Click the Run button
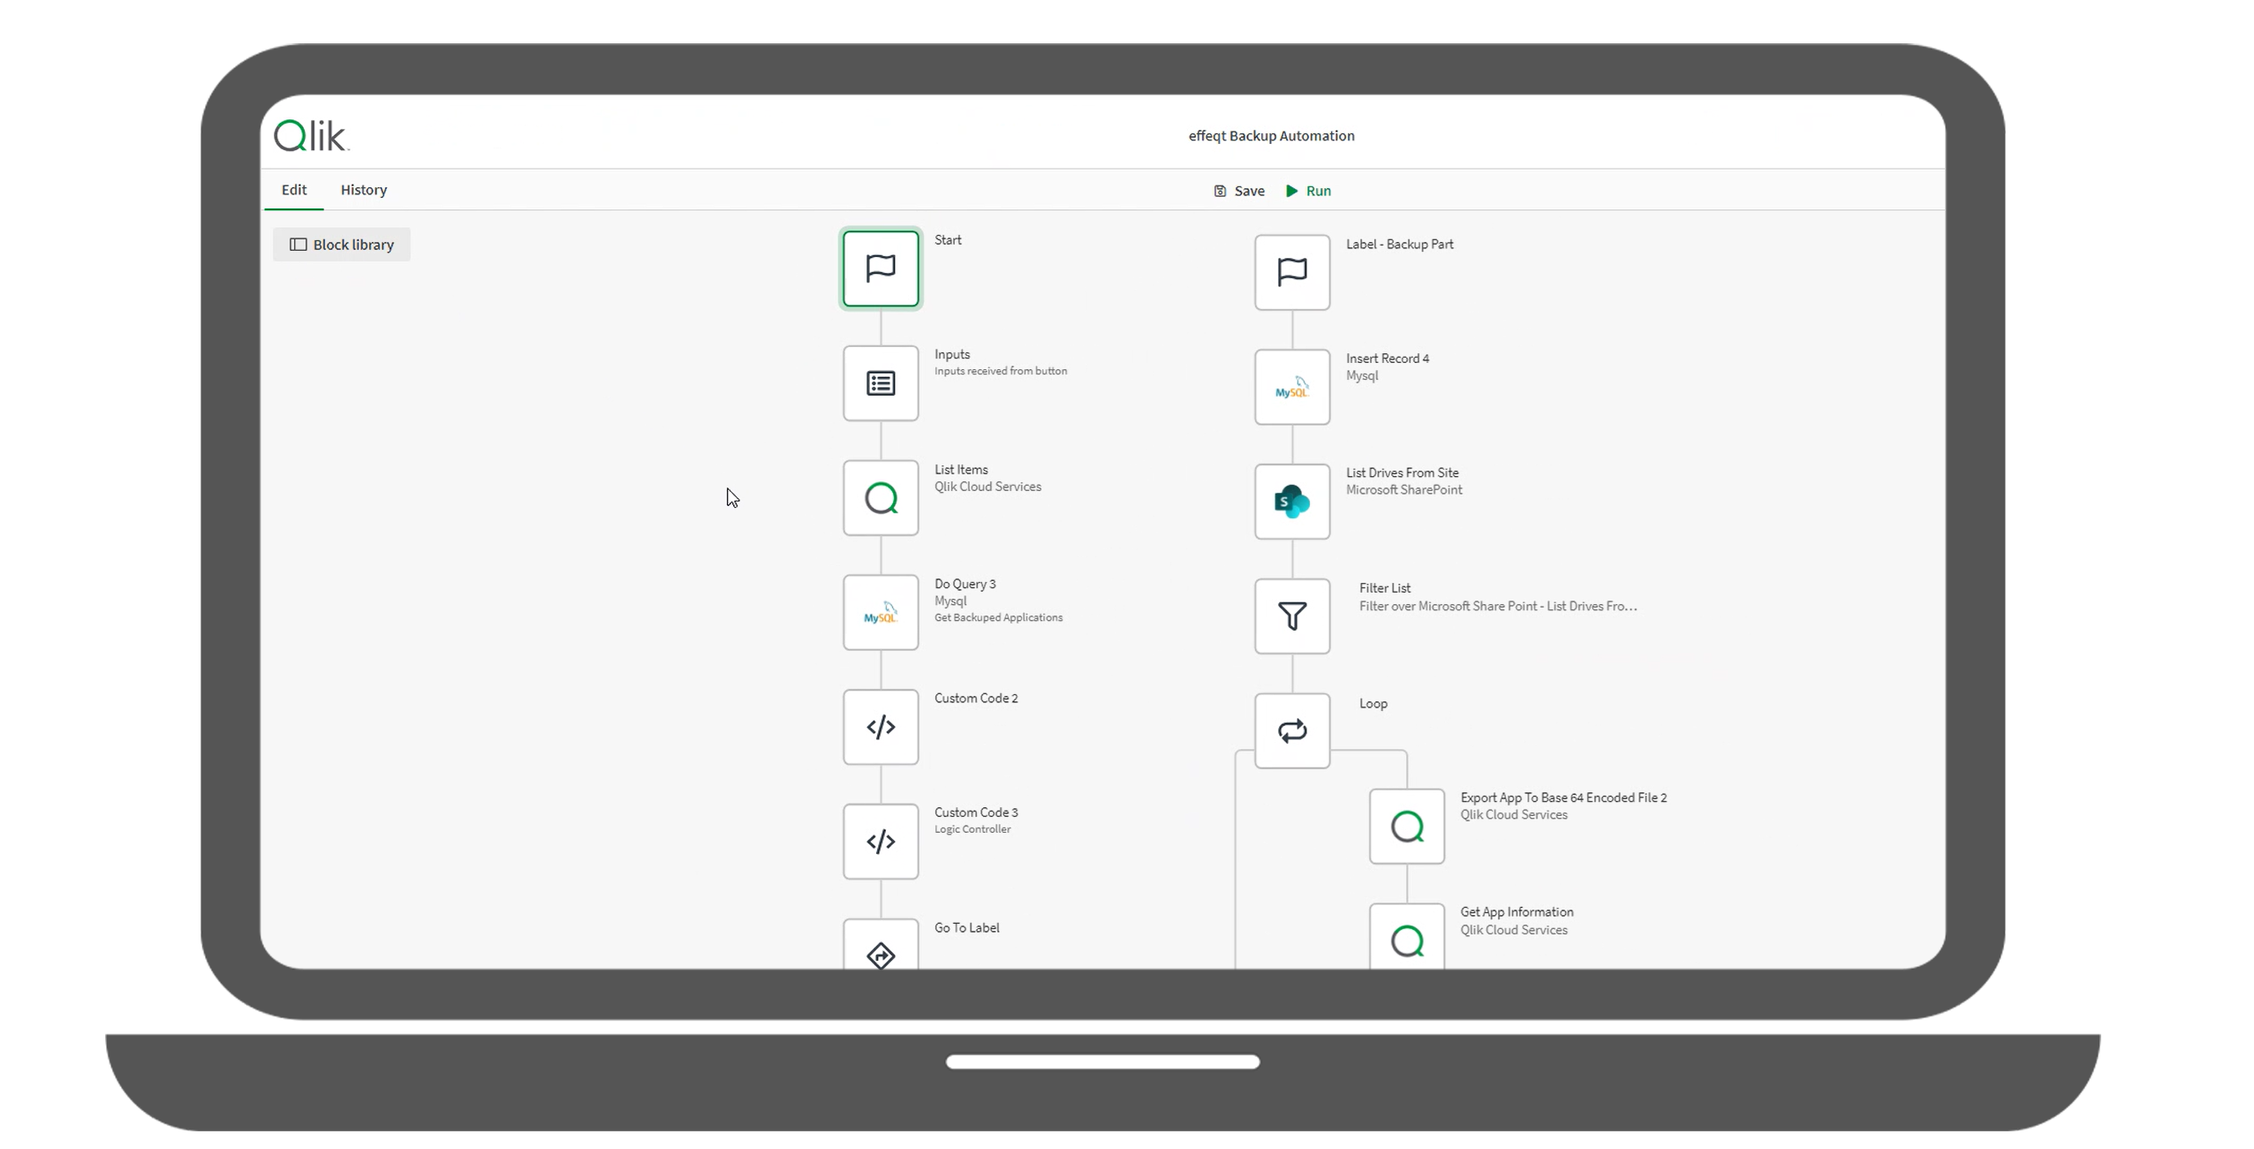The image size is (2254, 1149). pos(1307,189)
